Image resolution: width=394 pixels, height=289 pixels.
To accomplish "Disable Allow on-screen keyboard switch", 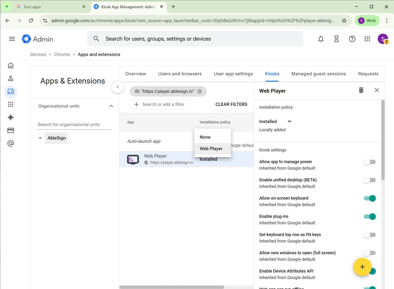I will tap(369, 198).
